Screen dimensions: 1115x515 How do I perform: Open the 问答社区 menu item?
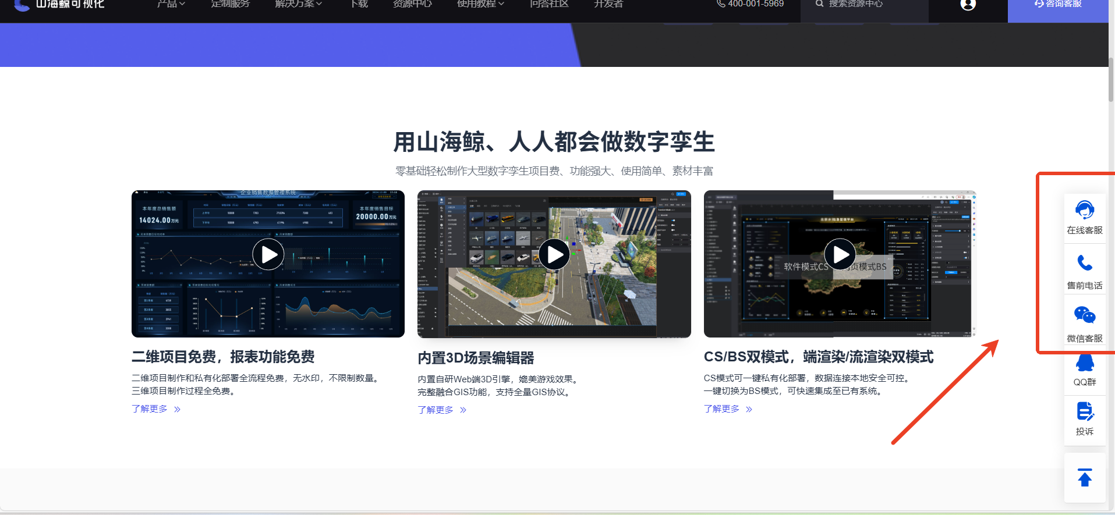pyautogui.click(x=549, y=4)
